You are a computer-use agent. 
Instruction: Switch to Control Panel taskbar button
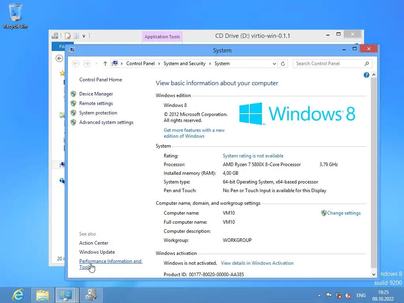pos(65,295)
